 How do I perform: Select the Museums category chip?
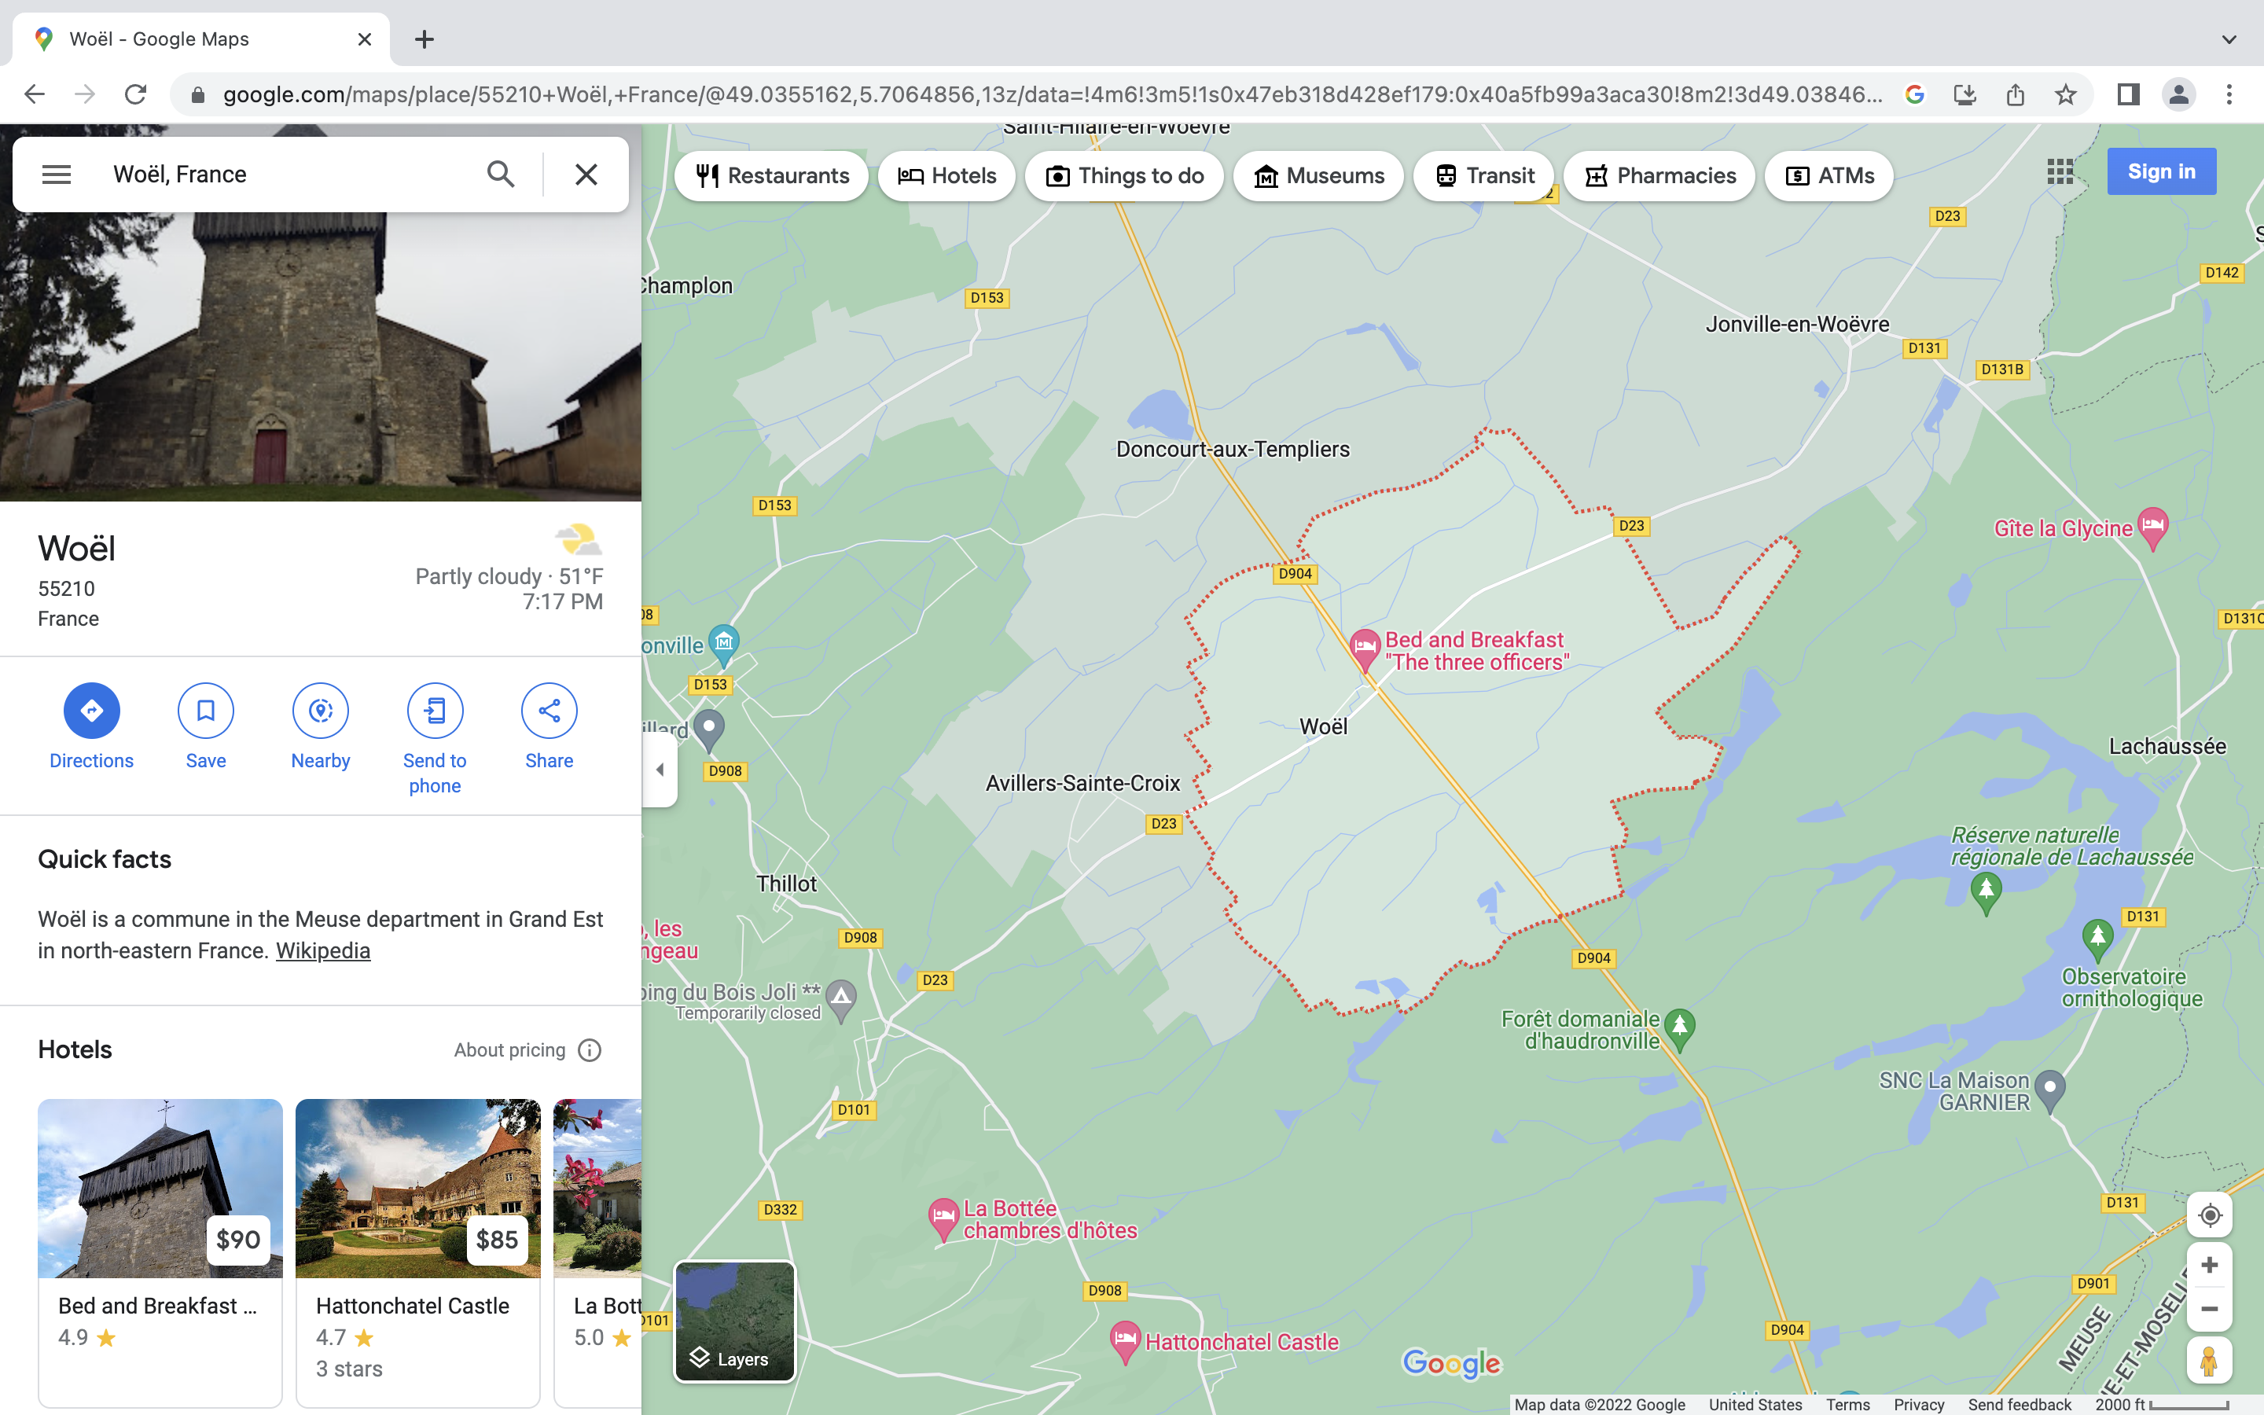point(1318,176)
